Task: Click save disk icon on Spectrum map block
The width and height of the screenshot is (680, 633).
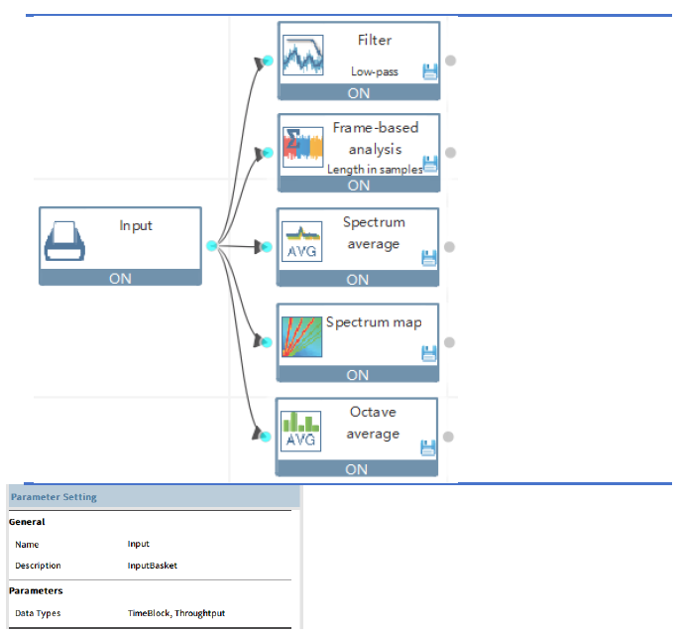Action: point(429,353)
